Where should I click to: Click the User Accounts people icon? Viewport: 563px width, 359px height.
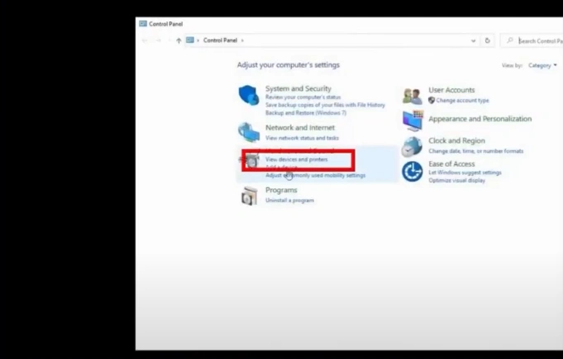coord(412,95)
